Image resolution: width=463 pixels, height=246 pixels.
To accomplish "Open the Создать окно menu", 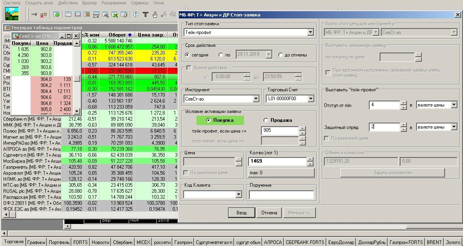I will pyautogui.click(x=39, y=3).
